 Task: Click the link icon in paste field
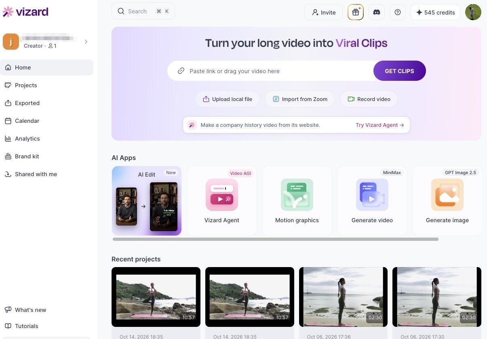181,71
